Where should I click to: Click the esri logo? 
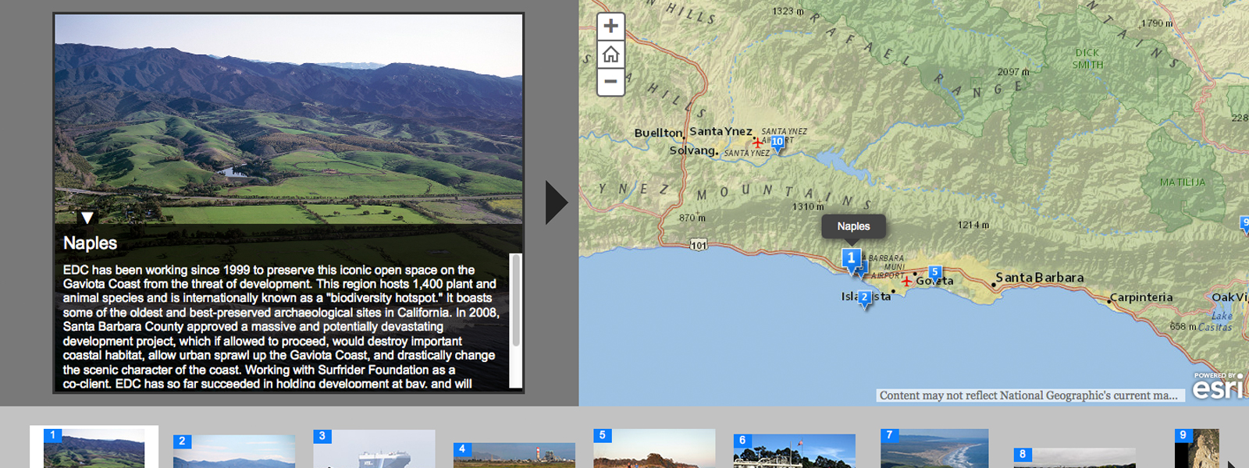tap(1218, 387)
